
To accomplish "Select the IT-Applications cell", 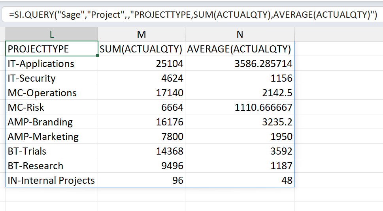I will pyautogui.click(x=52, y=63).
